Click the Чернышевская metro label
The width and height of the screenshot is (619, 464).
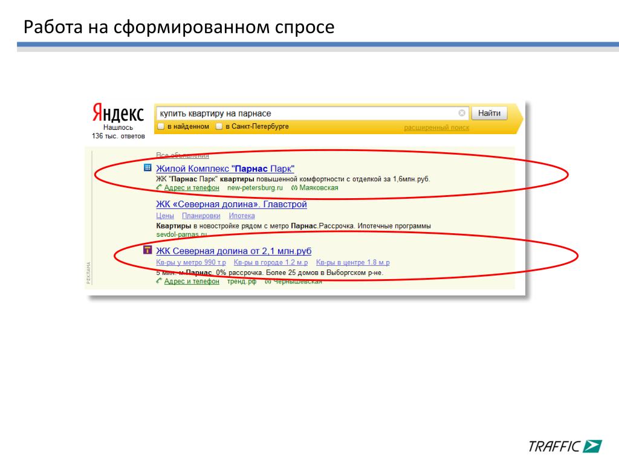297,282
